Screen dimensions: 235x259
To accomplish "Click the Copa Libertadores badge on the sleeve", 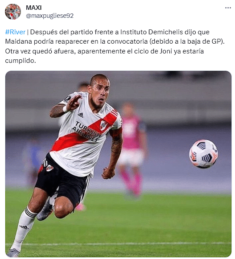I will click(67, 99).
